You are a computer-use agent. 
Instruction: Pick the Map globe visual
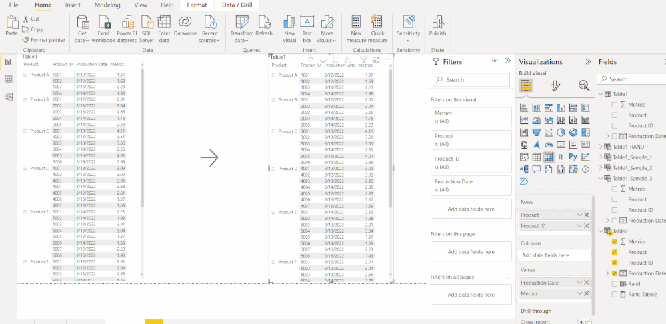[x=524, y=145]
